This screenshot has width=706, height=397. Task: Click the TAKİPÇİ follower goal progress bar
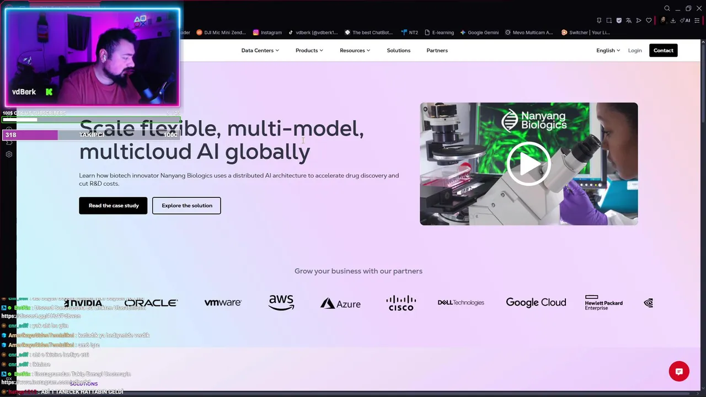click(91, 135)
